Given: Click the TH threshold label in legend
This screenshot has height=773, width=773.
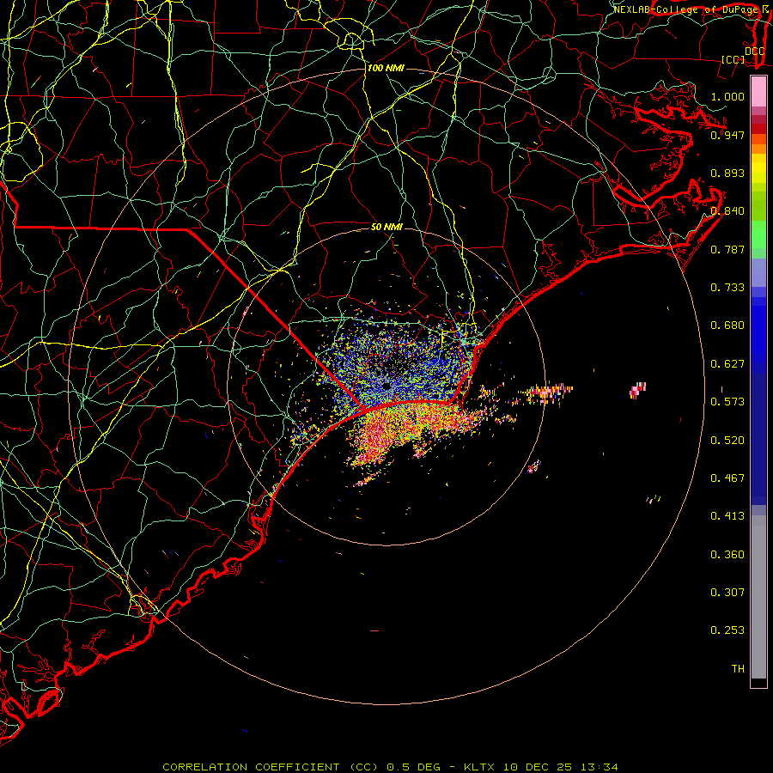Looking at the screenshot, I should click(x=738, y=669).
